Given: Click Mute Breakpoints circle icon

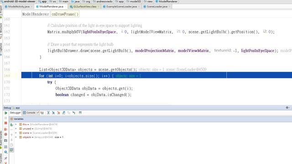Looking at the screenshot, I should pyautogui.click(x=6, y=134).
